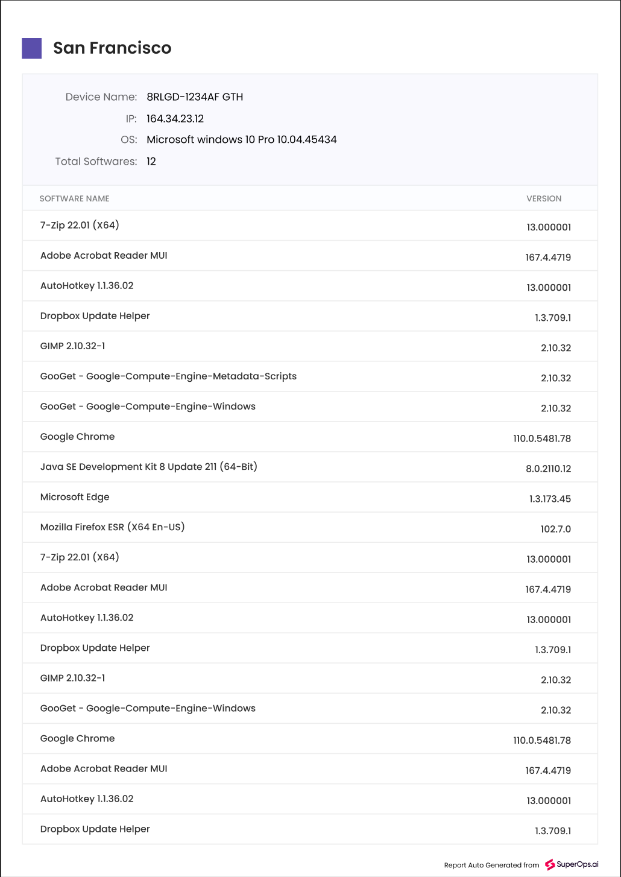Click the Total Softwares label
This screenshot has width=621, height=877.
(x=96, y=162)
